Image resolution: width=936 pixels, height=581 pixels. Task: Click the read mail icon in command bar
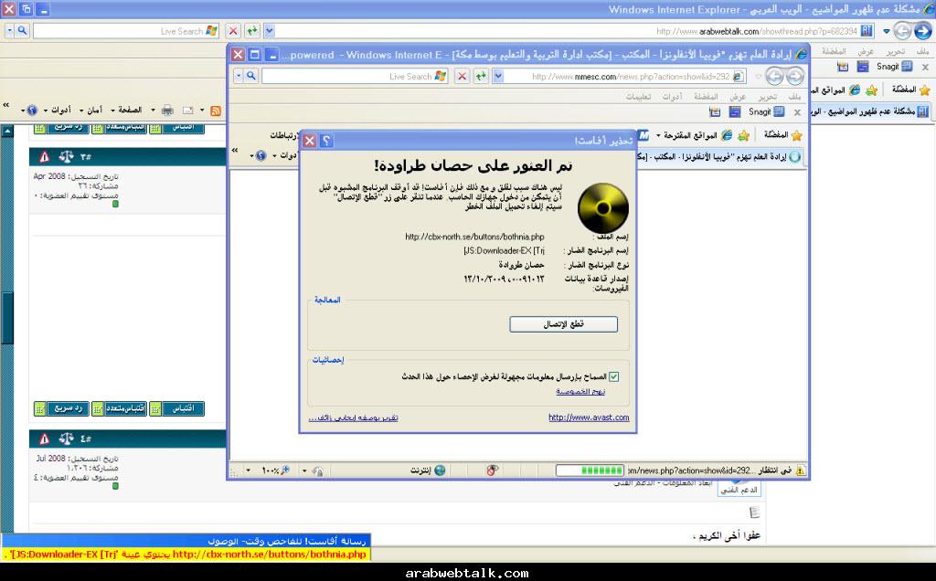[188, 111]
